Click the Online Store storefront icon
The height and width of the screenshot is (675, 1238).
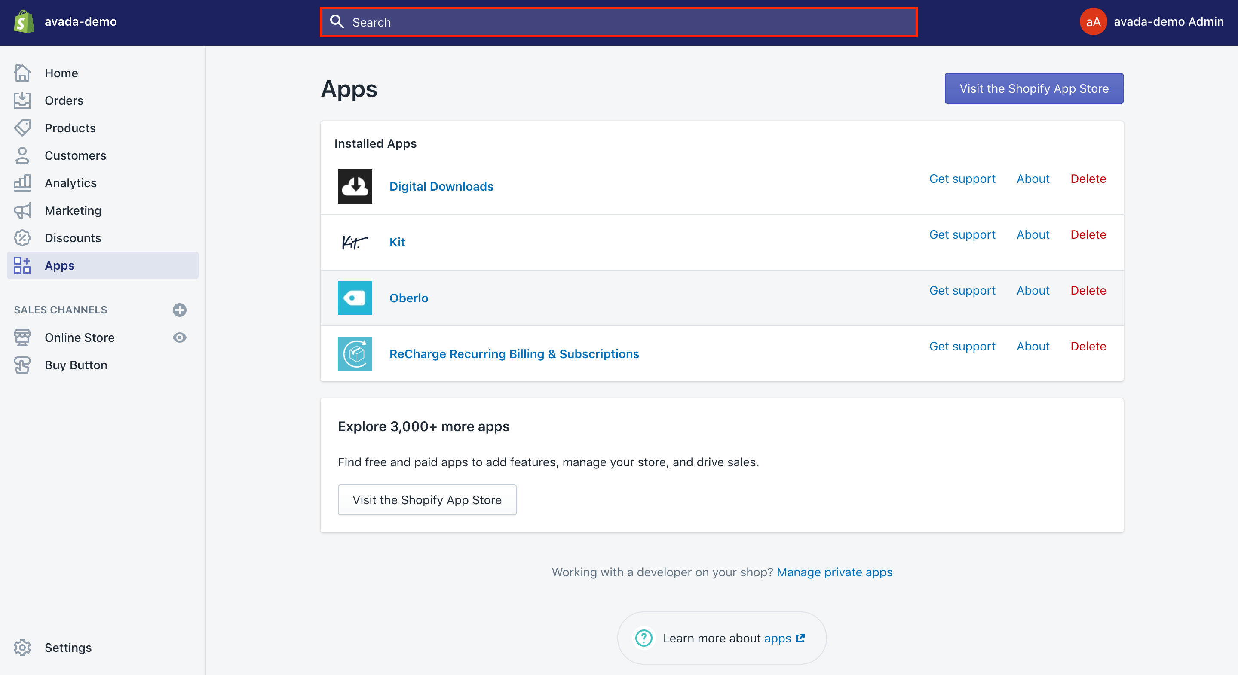coord(22,337)
